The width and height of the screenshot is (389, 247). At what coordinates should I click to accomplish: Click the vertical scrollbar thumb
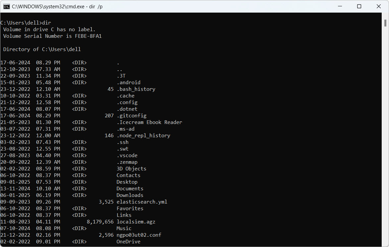tap(385, 23)
